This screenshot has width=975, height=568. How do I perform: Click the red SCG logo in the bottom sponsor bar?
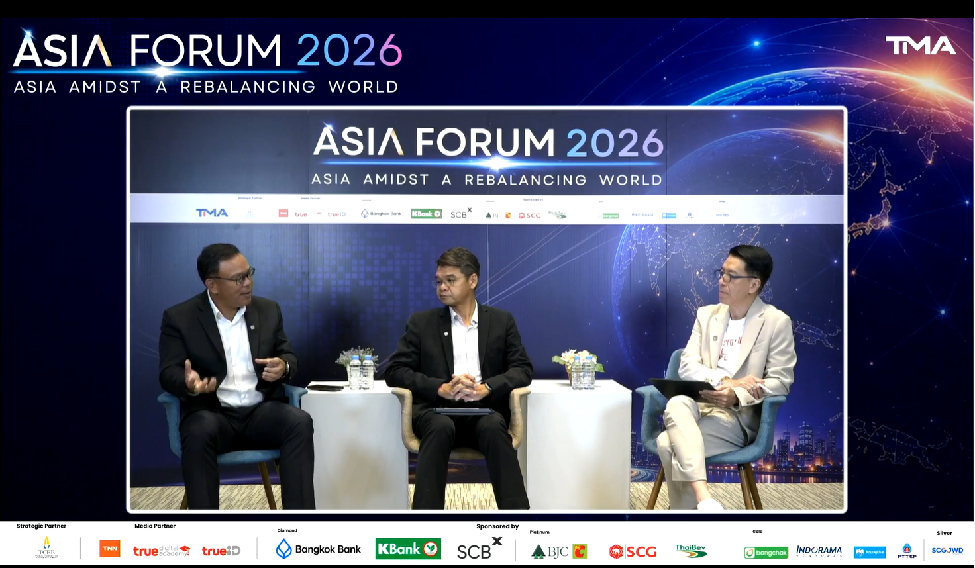633,551
